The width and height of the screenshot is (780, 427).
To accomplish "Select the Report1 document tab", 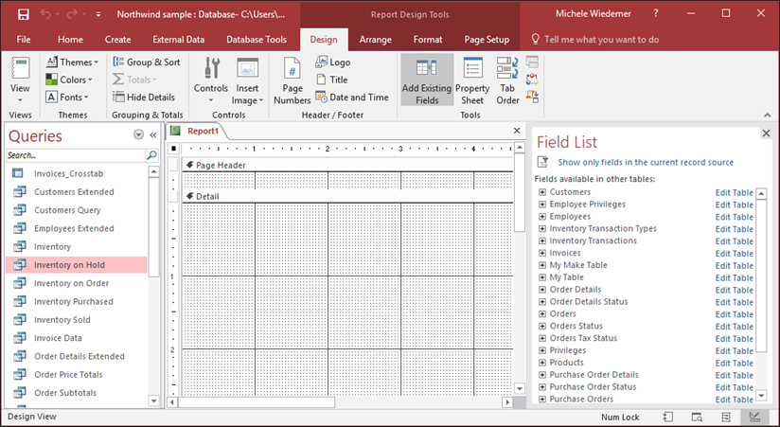I will coord(203,131).
